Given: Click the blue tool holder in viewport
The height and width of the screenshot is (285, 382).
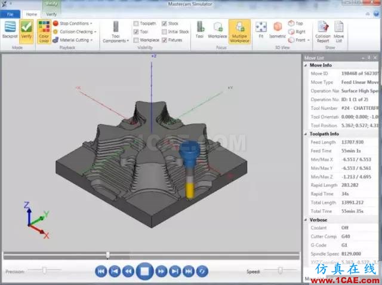Looking at the screenshot, I should pyautogui.click(x=190, y=155).
